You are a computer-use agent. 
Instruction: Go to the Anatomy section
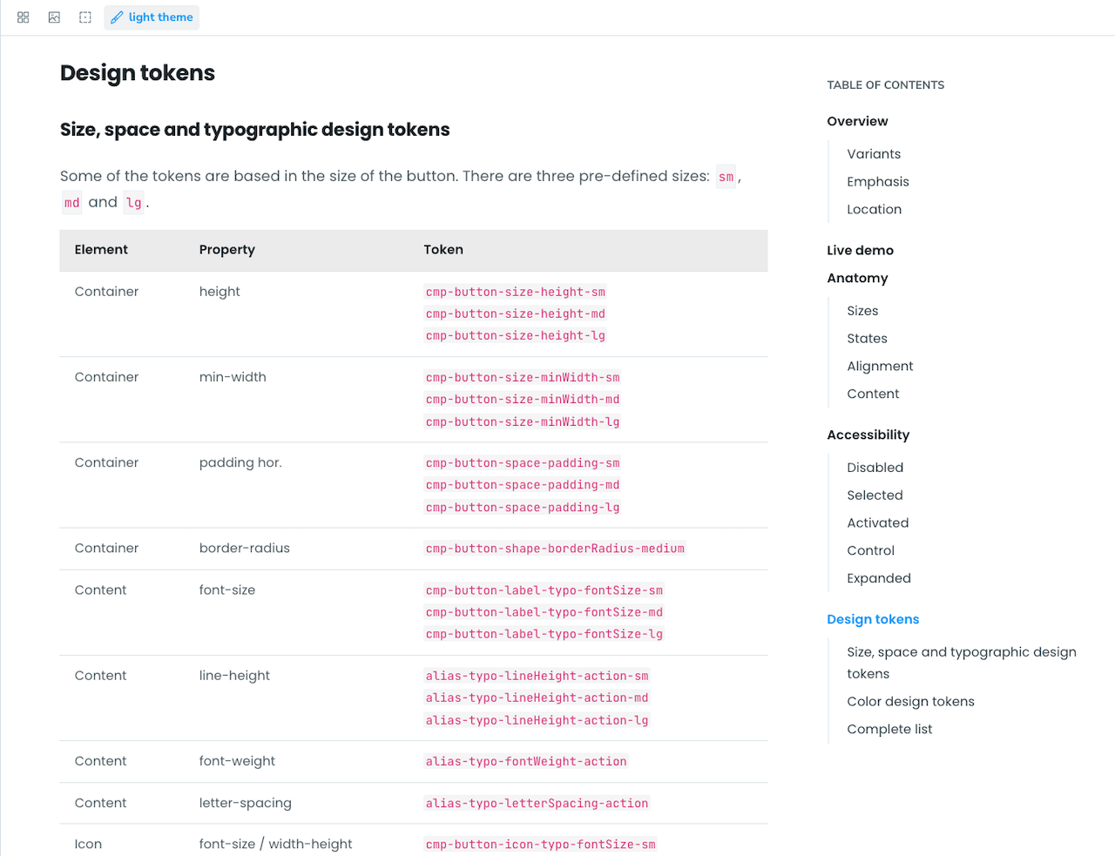coord(857,278)
